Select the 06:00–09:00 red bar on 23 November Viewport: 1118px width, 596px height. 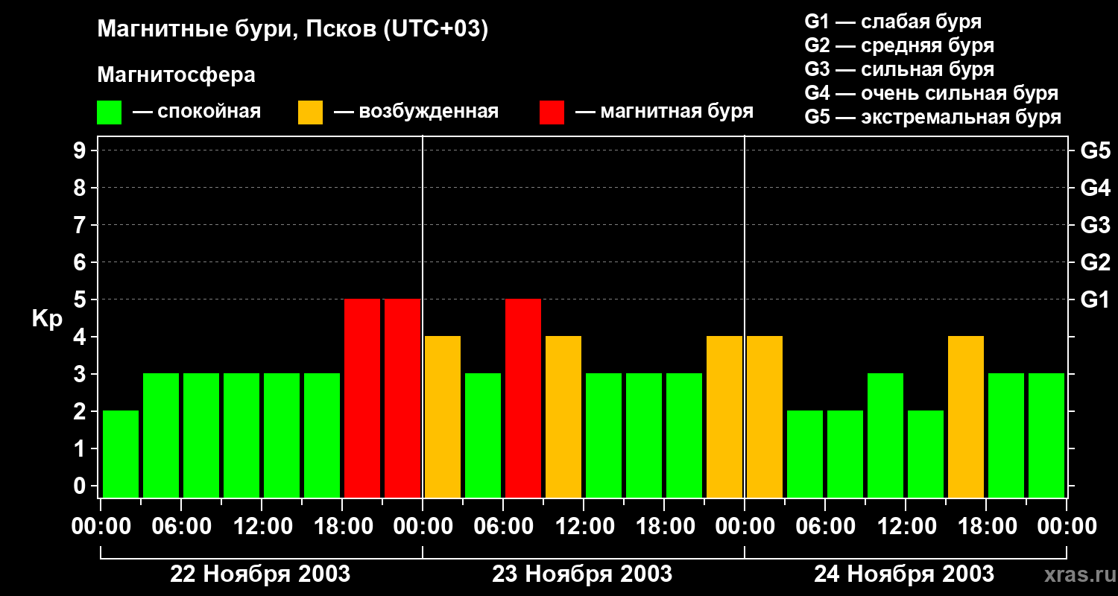tap(523, 398)
